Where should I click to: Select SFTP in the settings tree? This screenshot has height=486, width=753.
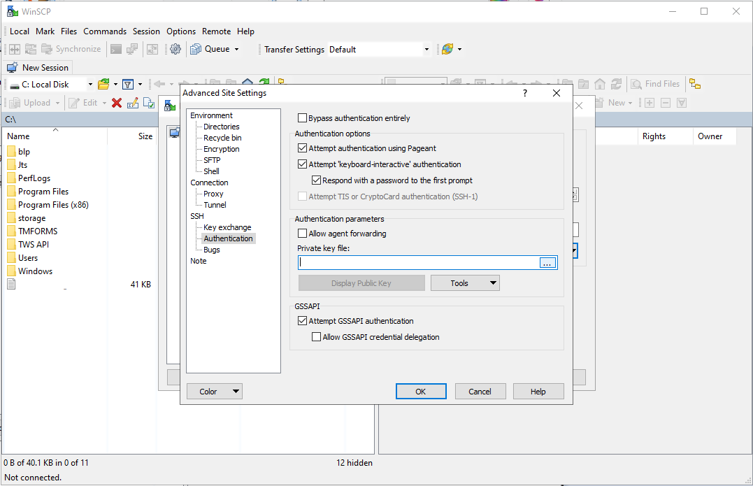[x=212, y=160]
